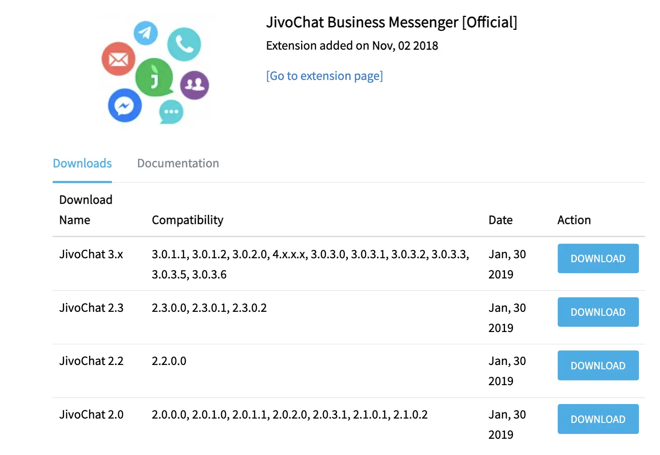Click the JivoChat 3.x download name
This screenshot has width=660, height=455.
[x=91, y=254]
